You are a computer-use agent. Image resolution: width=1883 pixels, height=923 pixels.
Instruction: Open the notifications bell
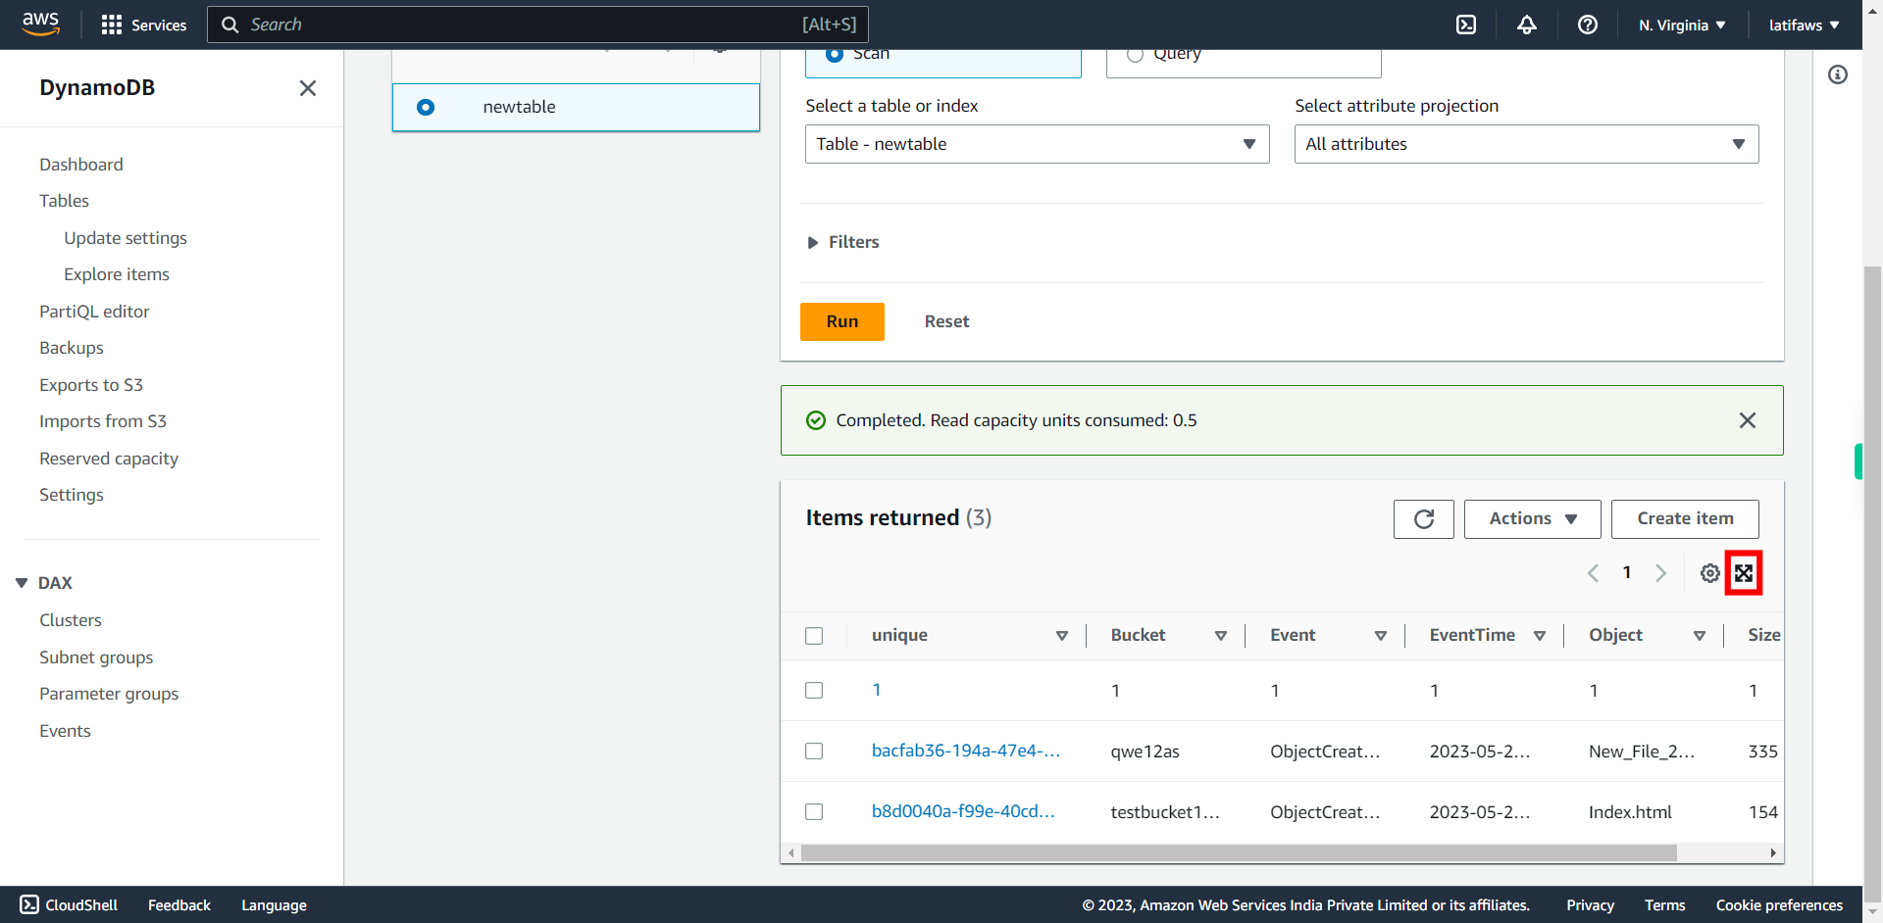pos(1527,24)
